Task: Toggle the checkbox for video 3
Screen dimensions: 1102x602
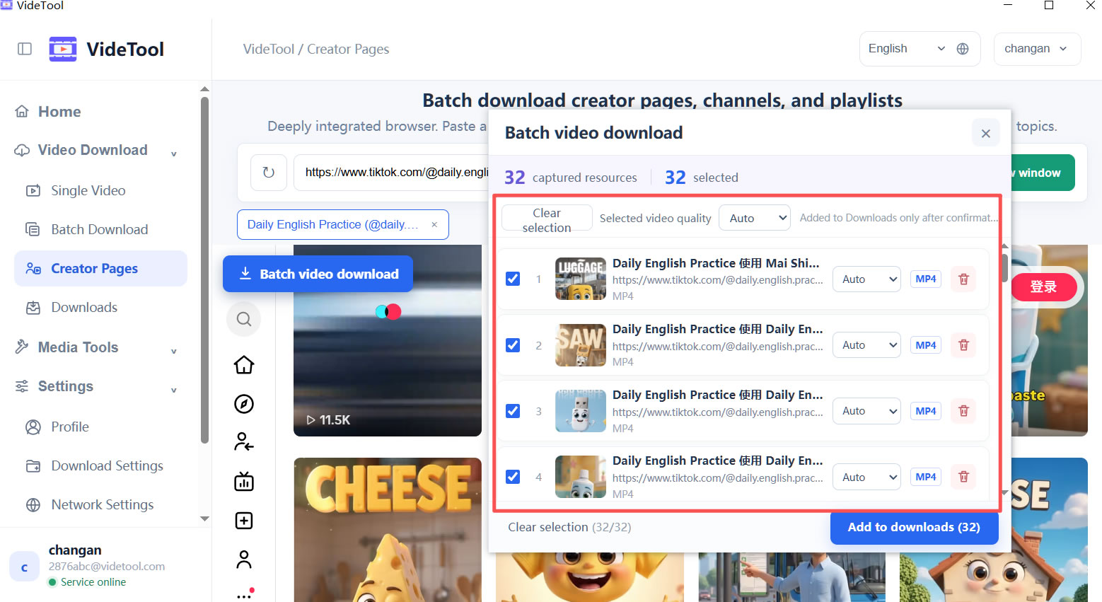Action: 513,411
